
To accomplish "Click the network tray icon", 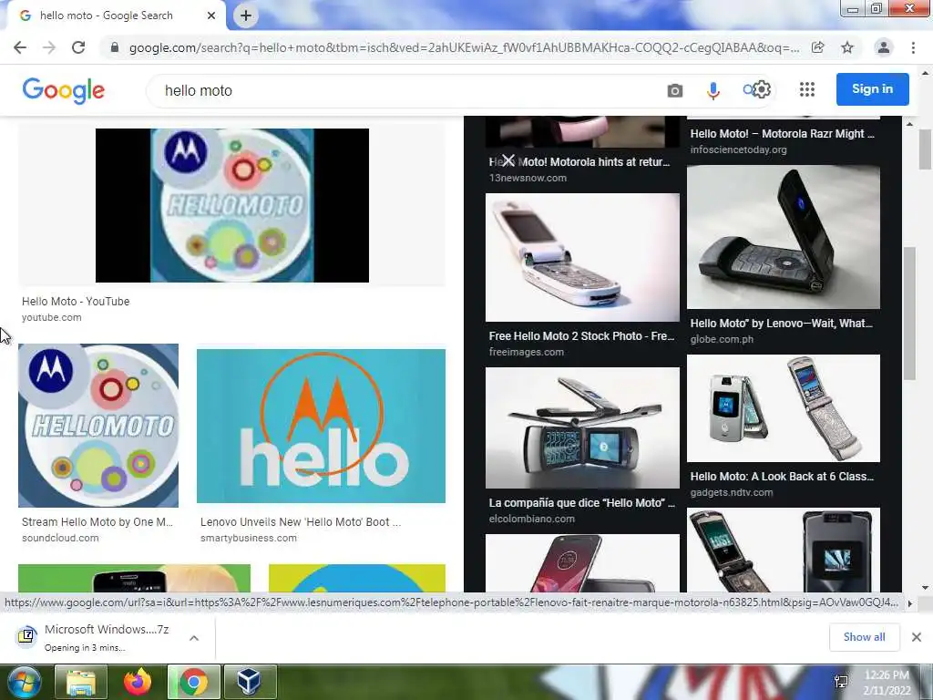I will 841,682.
